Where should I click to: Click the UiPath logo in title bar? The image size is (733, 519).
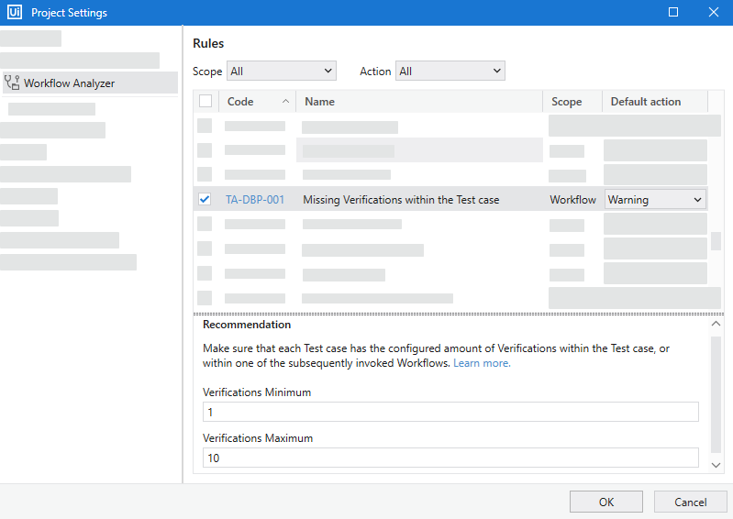pyautogui.click(x=14, y=13)
